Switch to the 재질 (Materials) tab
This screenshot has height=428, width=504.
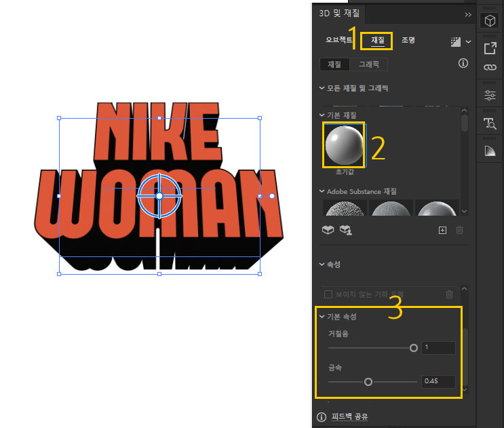378,40
